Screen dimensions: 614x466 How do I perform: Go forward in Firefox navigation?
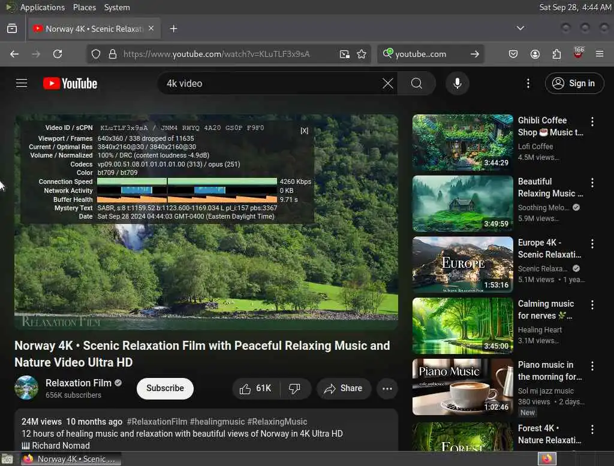tap(36, 54)
